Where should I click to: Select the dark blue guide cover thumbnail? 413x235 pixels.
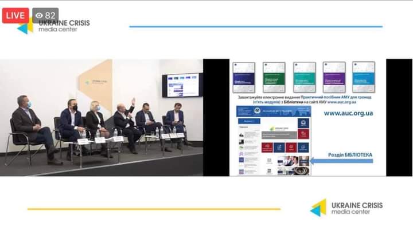tap(244, 77)
